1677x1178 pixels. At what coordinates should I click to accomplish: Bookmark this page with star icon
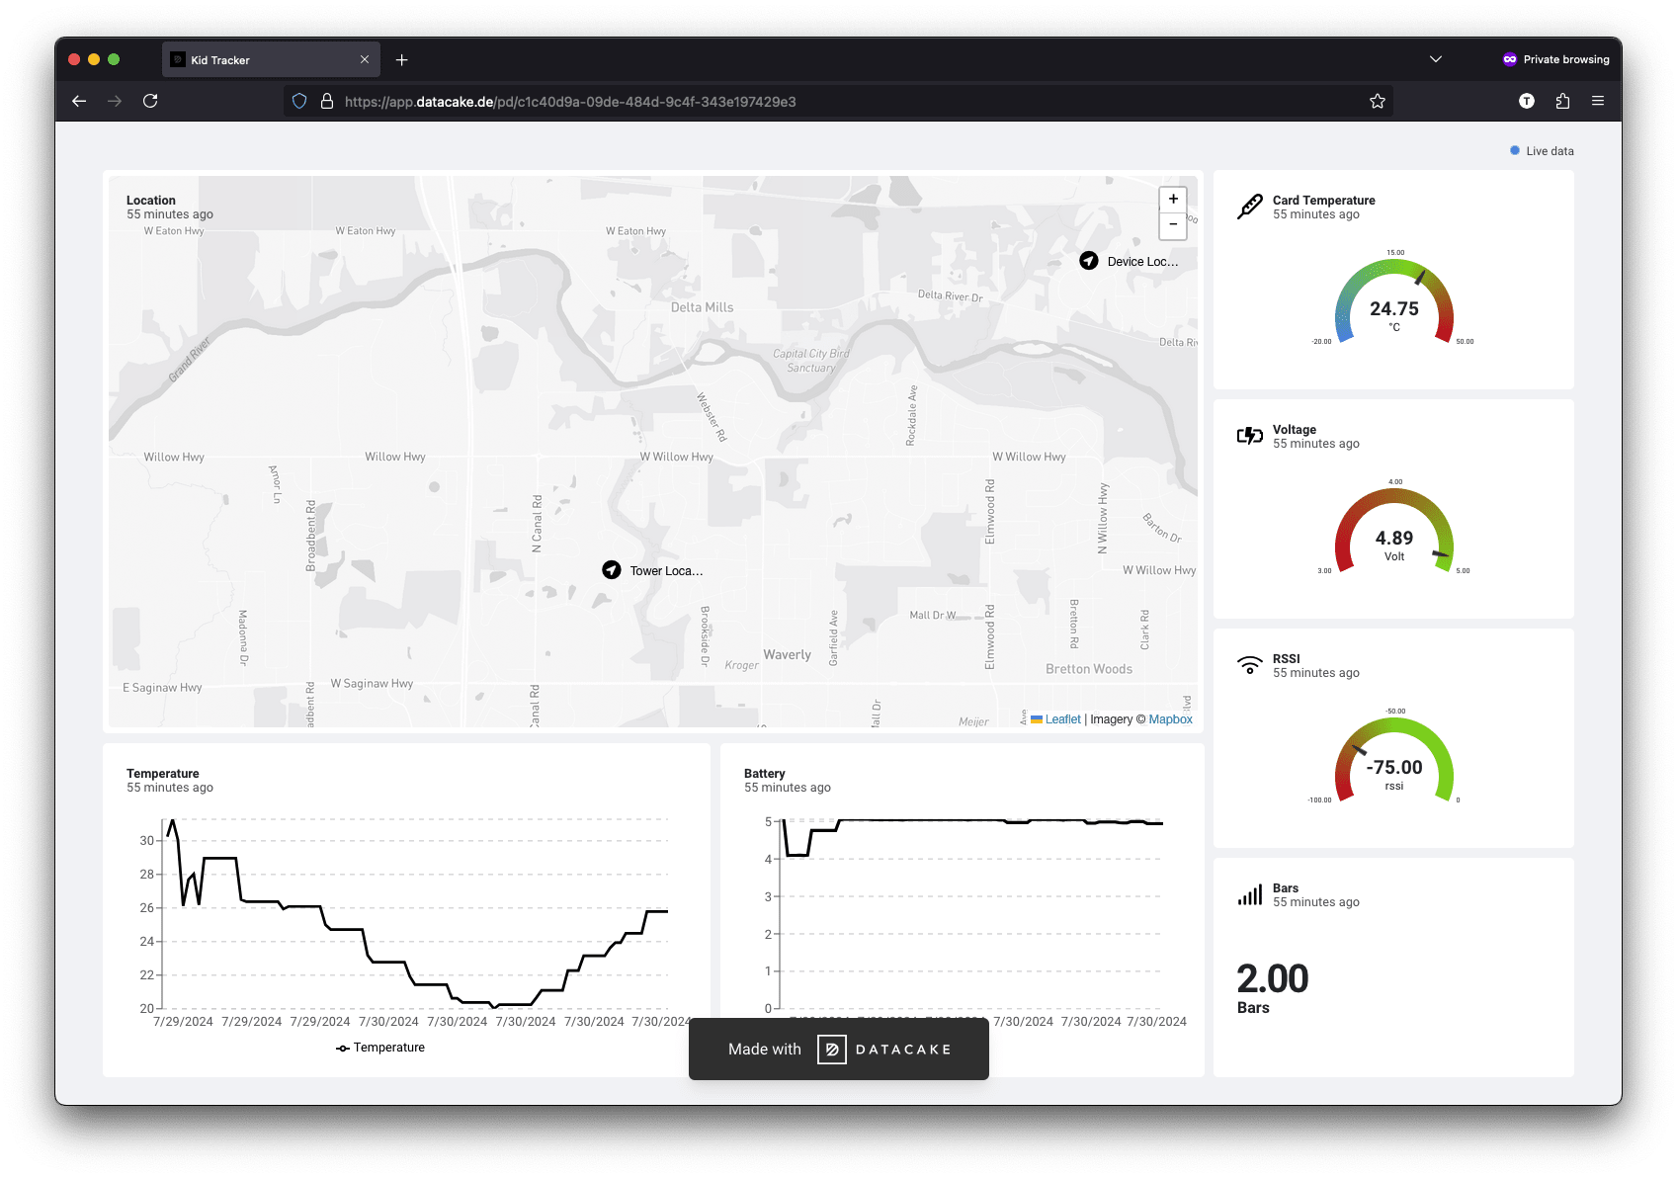1378,101
